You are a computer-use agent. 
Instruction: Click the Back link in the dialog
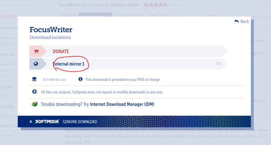[x=242, y=21]
